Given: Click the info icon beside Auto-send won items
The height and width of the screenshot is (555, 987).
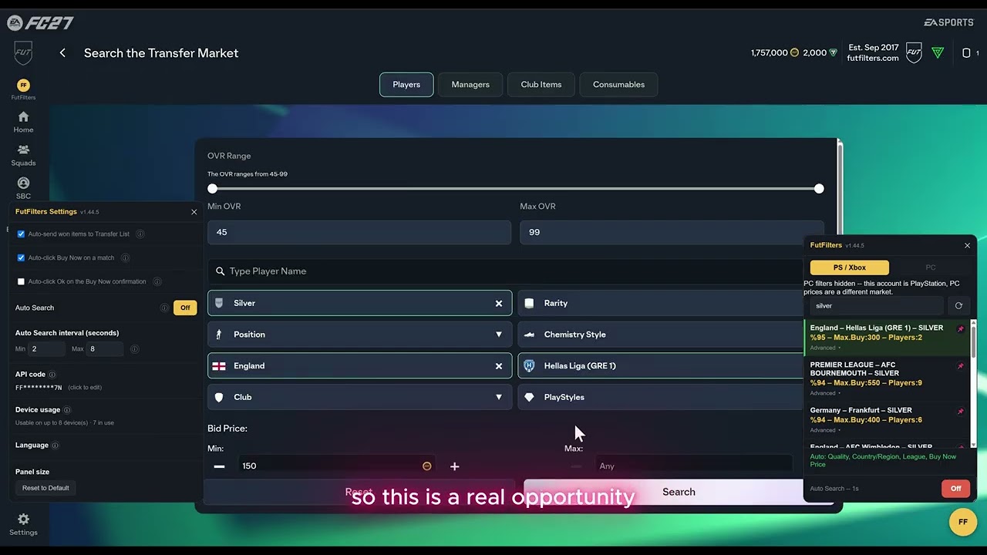Looking at the screenshot, I should pyautogui.click(x=140, y=234).
